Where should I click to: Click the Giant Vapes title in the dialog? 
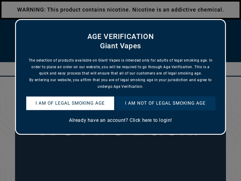(x=121, y=46)
